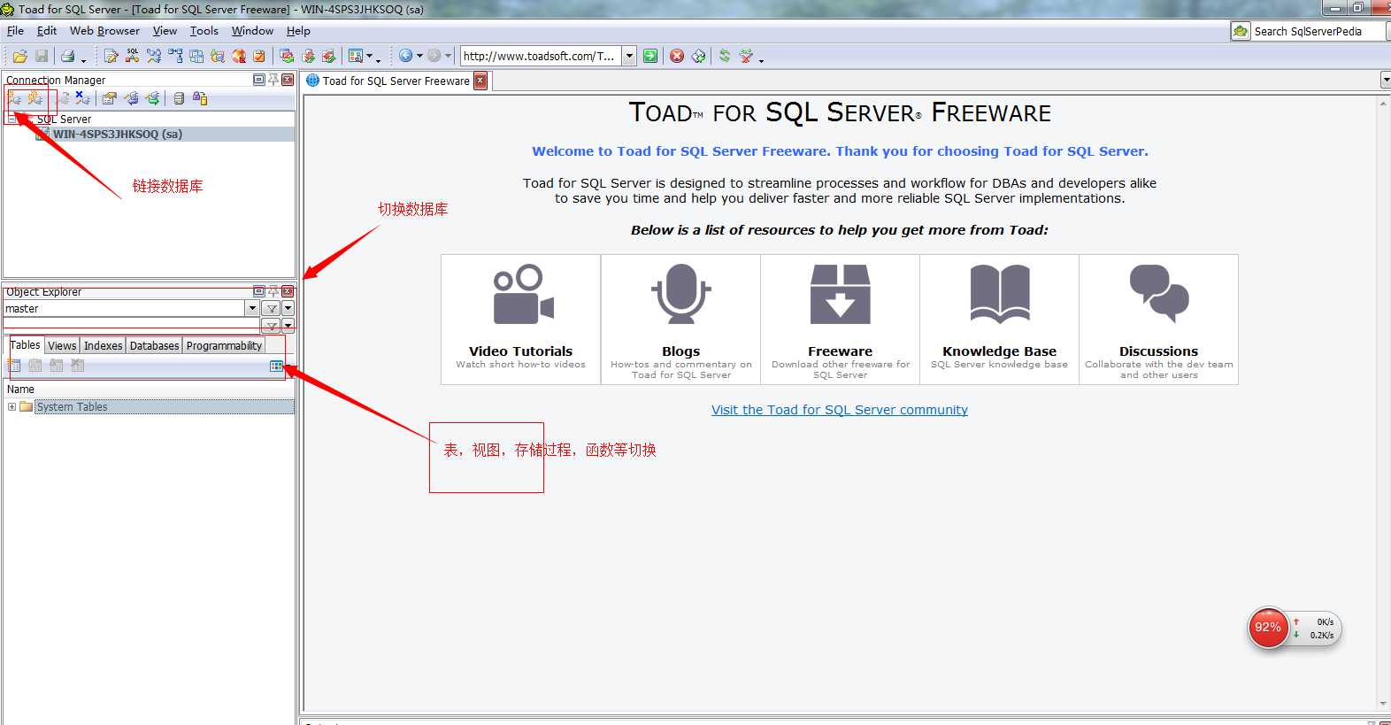Stop page loading with the red X icon
The image size is (1391, 725).
677,56
